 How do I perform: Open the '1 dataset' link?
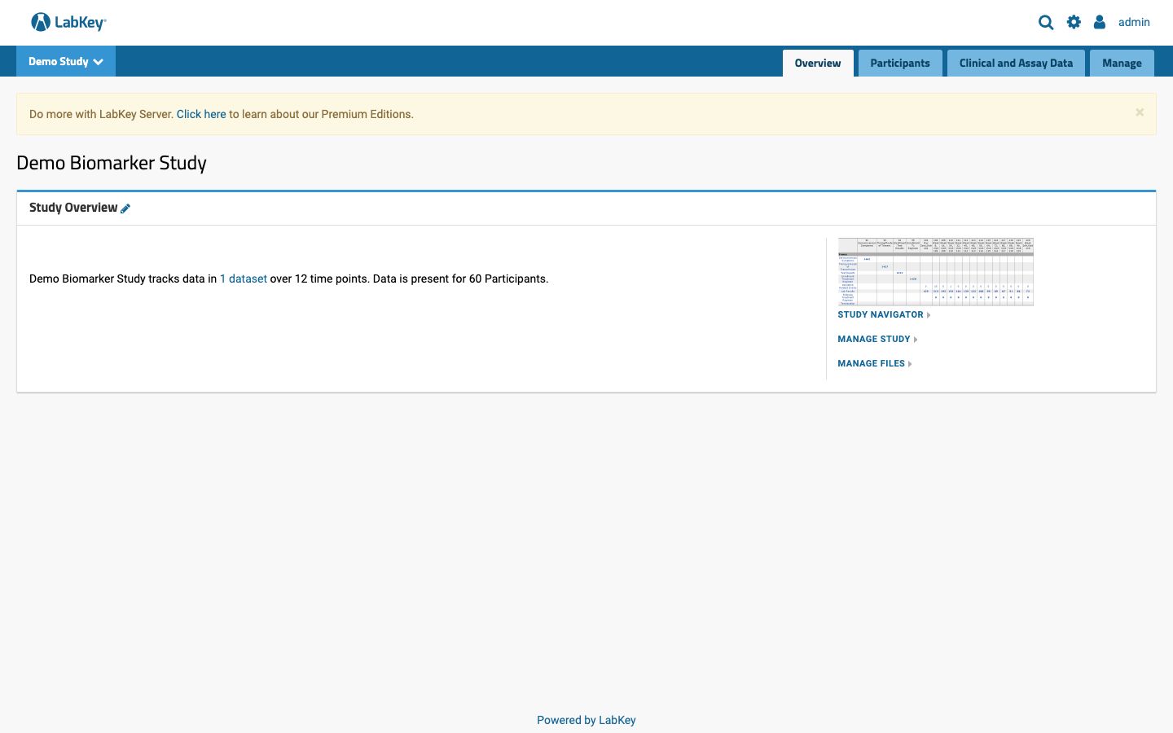pyautogui.click(x=244, y=279)
